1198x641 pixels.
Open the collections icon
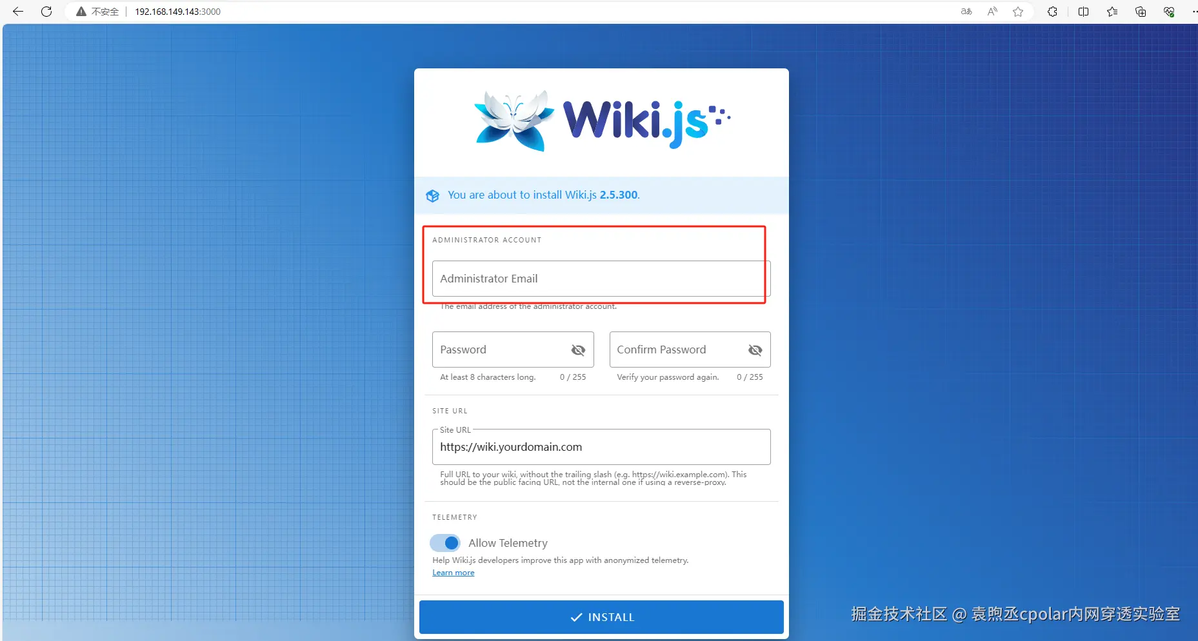point(1141,12)
